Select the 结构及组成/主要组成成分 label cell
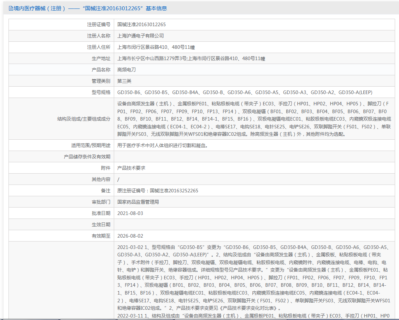 tap(61, 119)
